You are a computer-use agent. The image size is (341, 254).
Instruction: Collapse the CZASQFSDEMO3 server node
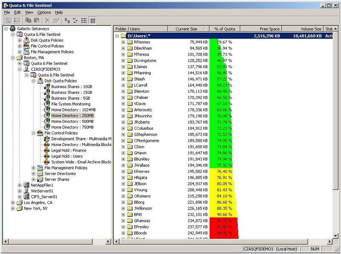(x=20, y=69)
